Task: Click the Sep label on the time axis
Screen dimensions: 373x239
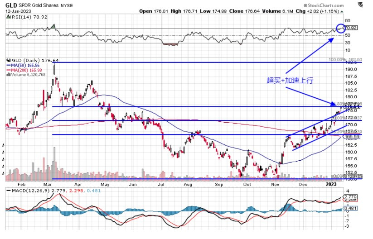Action: tap(219, 185)
